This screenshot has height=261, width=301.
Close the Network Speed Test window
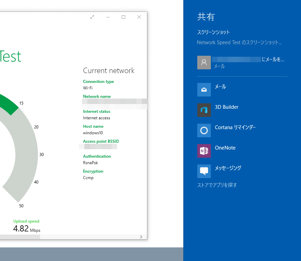[139, 17]
